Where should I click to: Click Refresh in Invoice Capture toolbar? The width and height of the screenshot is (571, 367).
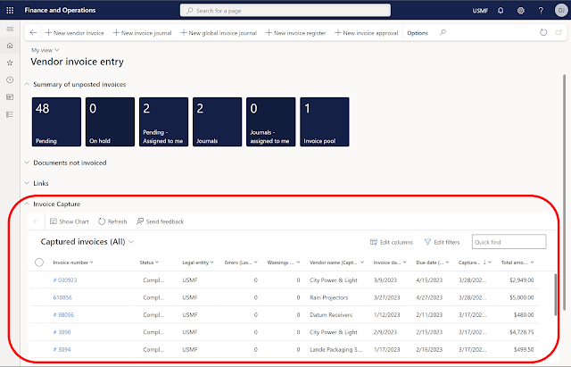(112, 221)
